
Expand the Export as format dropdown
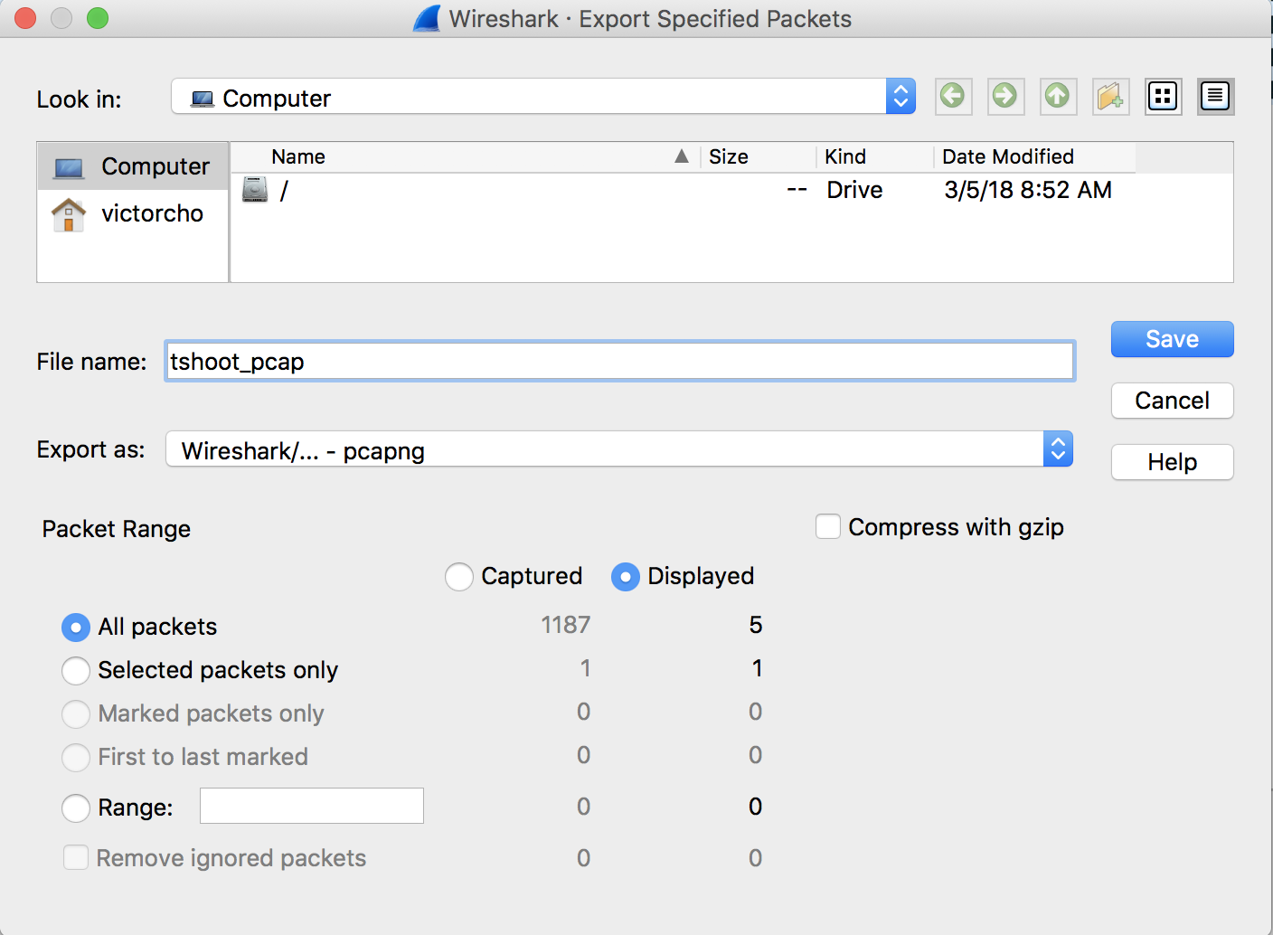pos(618,449)
